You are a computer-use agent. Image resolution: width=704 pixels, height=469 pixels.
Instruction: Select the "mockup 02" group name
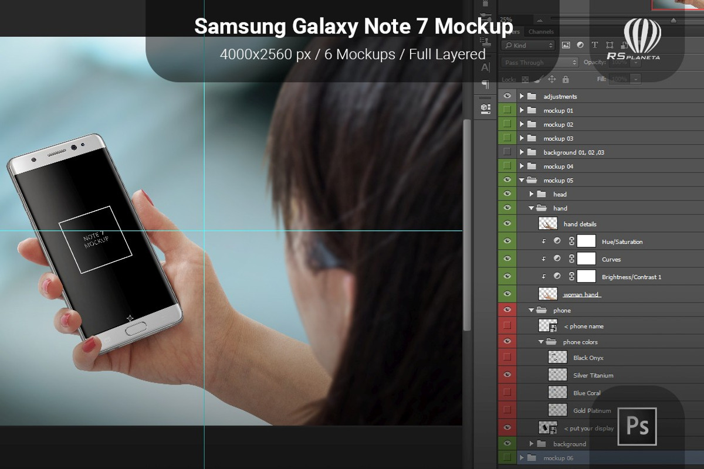[558, 124]
